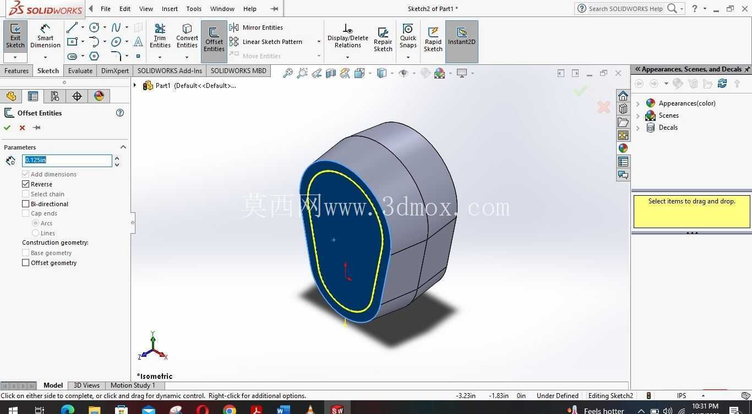Toggle Rapid Sketch mode
752x414 pixels.
click(433, 40)
